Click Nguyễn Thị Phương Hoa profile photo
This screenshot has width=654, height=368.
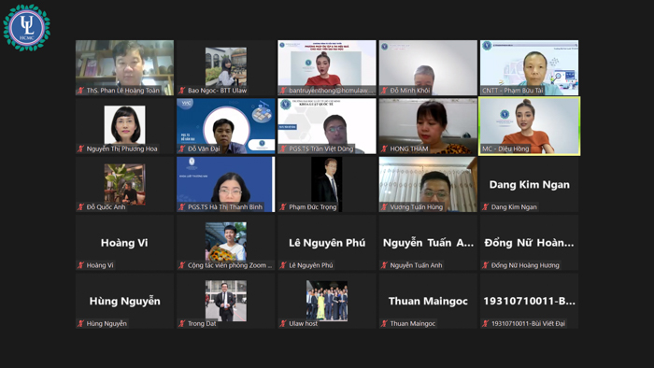click(x=124, y=124)
